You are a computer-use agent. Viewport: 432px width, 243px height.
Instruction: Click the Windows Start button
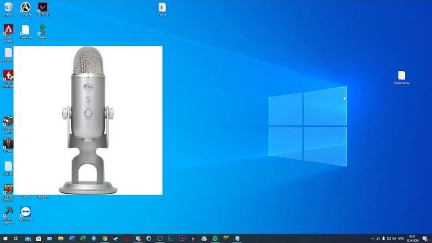click(5, 238)
